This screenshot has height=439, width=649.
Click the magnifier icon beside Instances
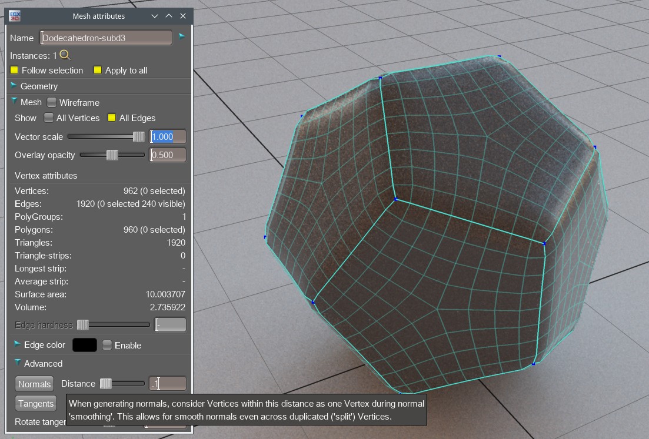pyautogui.click(x=65, y=55)
